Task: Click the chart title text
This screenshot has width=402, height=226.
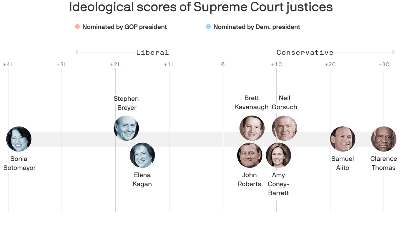Action: click(201, 7)
